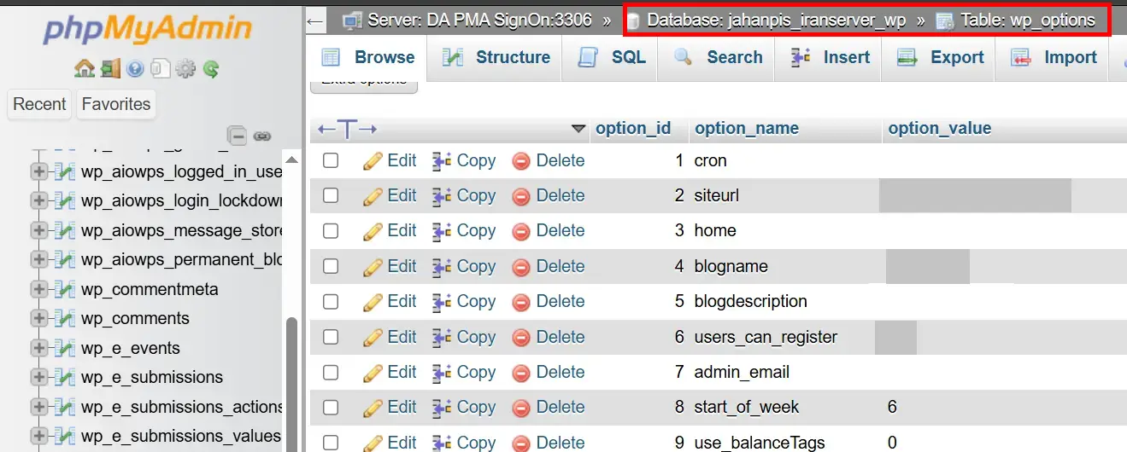This screenshot has width=1127, height=452.
Task: Click Copy icon for users_can_register row
Action: [x=442, y=337]
